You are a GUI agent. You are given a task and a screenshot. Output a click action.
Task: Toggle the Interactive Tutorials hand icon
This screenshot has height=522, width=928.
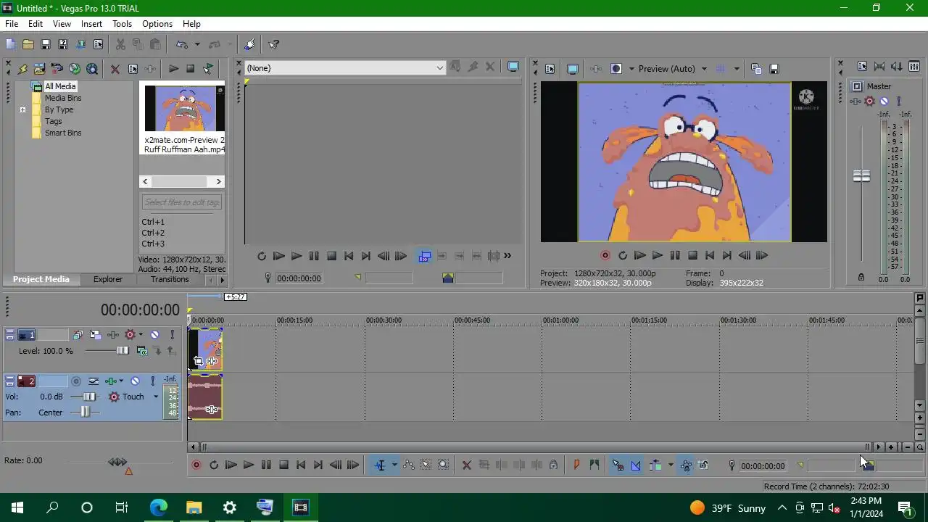coord(250,44)
